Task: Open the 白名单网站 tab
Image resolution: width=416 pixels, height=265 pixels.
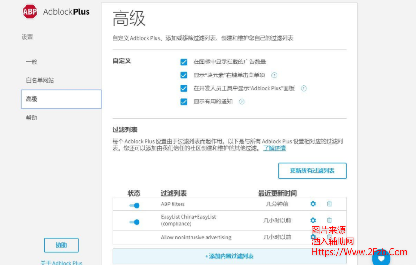Action: [x=40, y=80]
